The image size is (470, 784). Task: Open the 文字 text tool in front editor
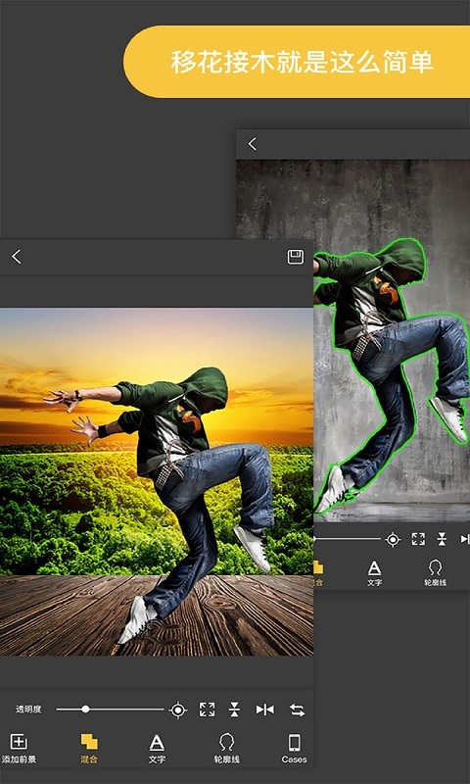[157, 749]
